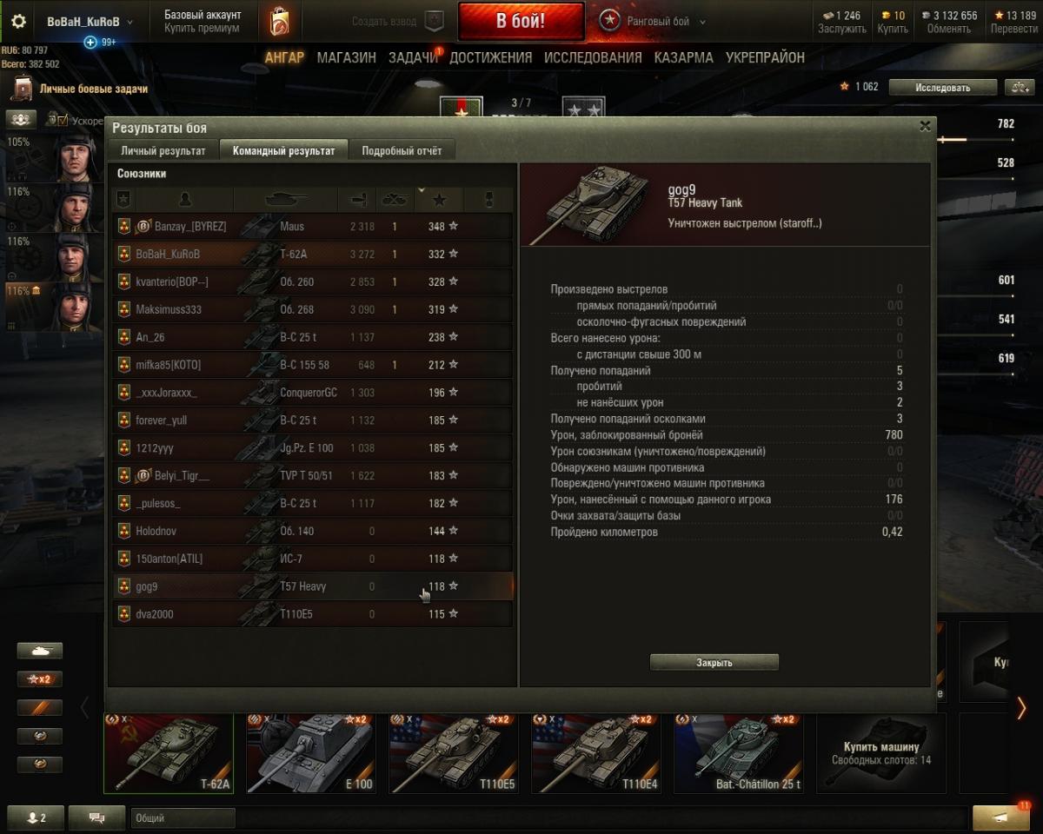Viewport: 1043px width, 834px height.
Task: Switch to the Personal result tab
Action: pos(163,150)
